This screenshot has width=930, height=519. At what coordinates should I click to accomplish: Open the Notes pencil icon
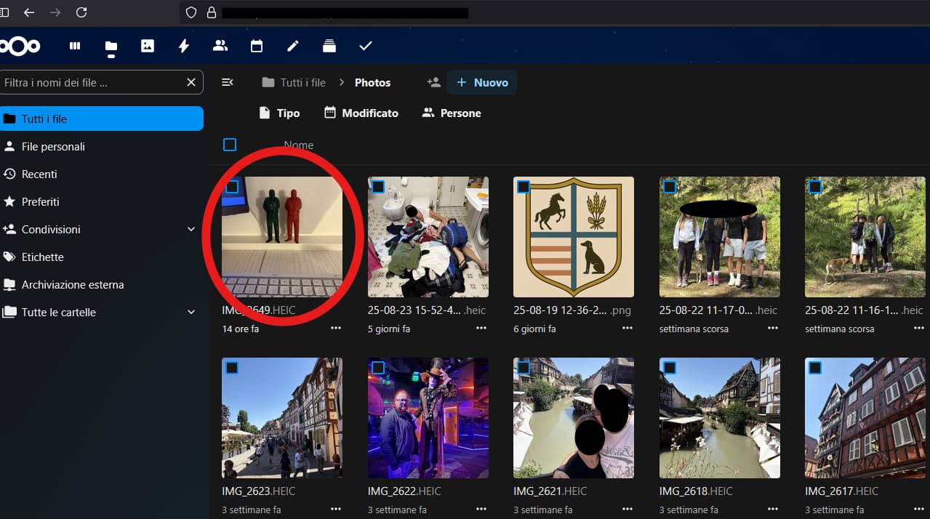[293, 46]
